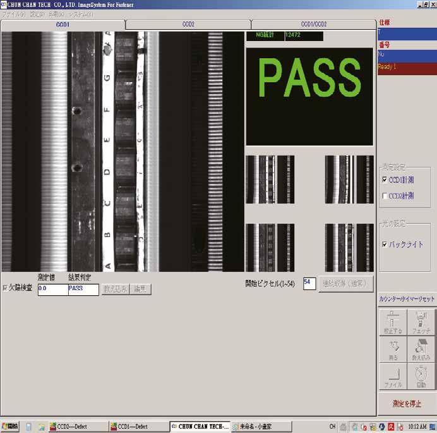Click the ファイル file icon button
The image size is (437, 433).
click(393, 376)
